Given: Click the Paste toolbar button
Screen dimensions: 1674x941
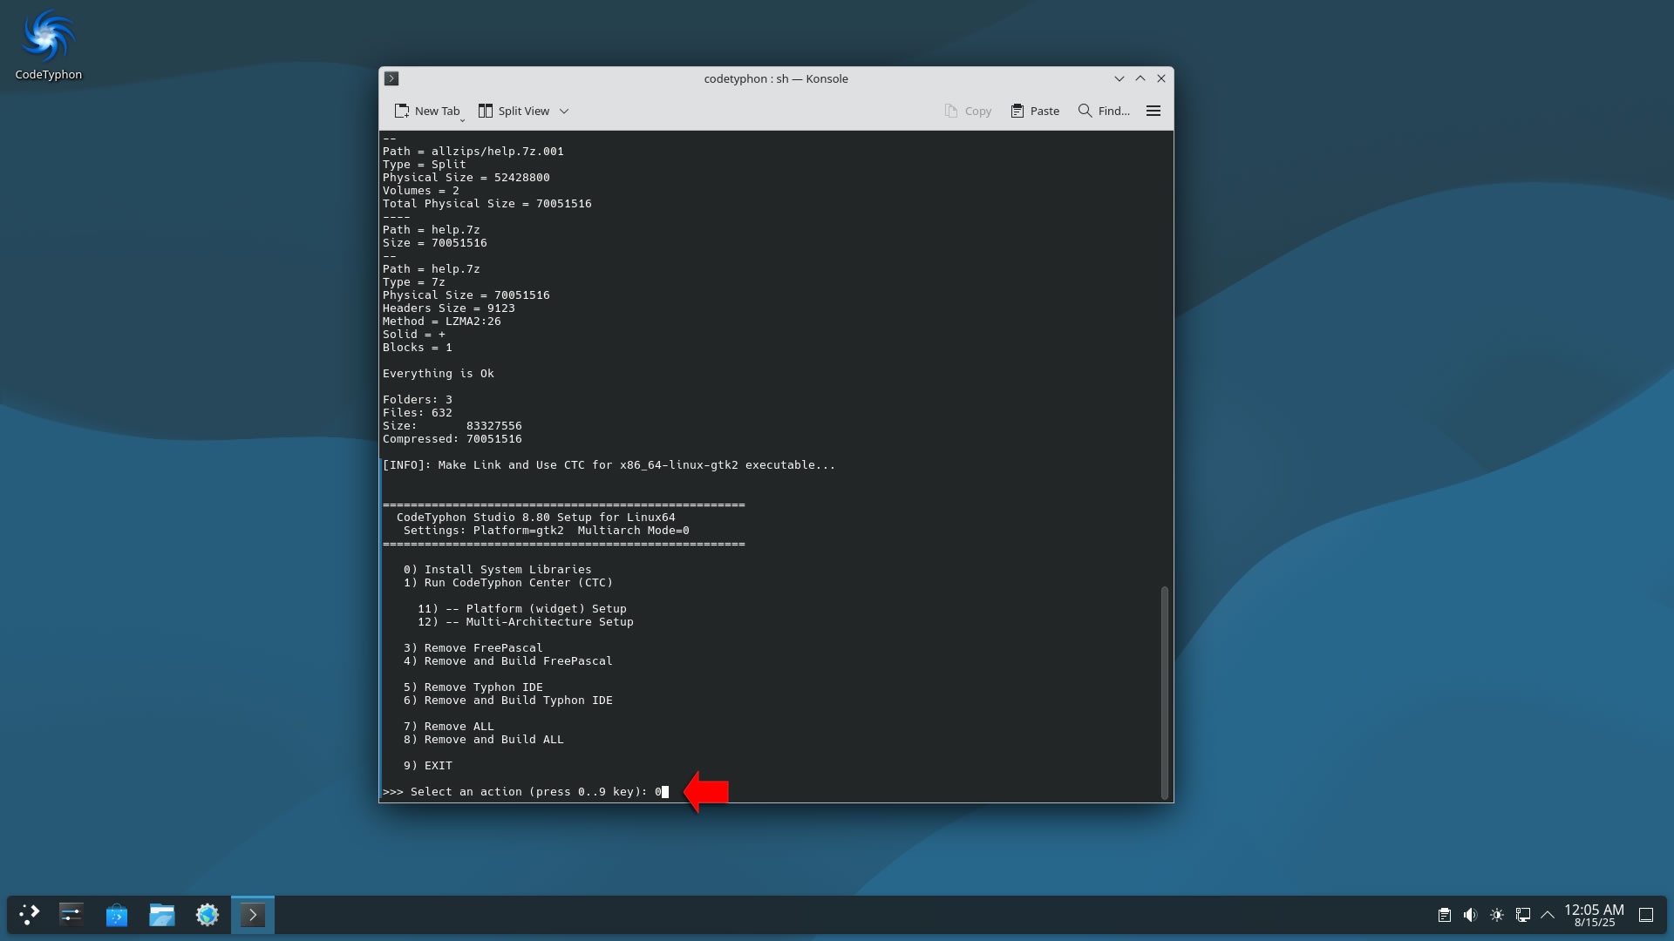Looking at the screenshot, I should tap(1035, 111).
